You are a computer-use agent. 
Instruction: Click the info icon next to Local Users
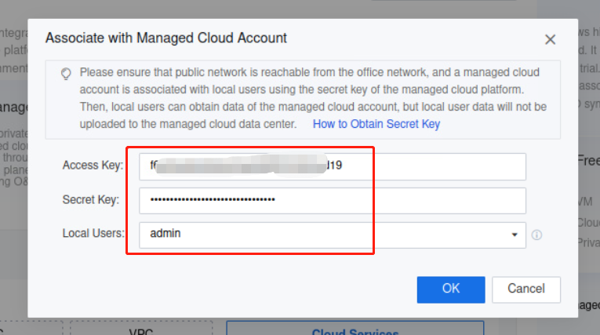point(536,235)
